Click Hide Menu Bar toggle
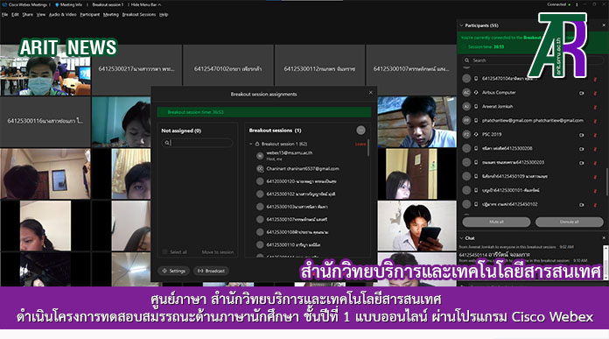The width and height of the screenshot is (609, 339). 146,4
